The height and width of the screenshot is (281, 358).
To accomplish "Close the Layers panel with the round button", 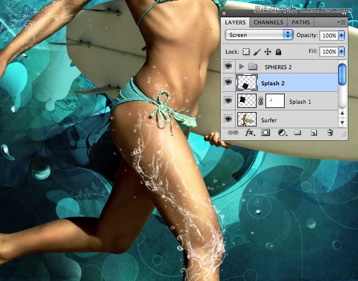I will (224, 14).
